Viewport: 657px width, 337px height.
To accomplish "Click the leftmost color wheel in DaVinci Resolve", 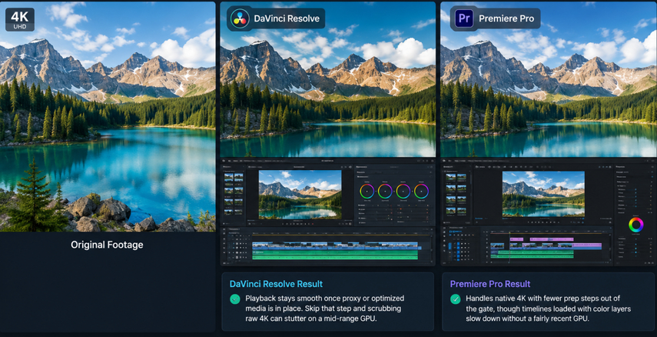I will coord(367,192).
